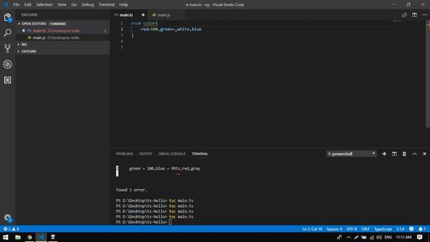Open the View menu
This screenshot has width=430, height=242.
point(62,5)
